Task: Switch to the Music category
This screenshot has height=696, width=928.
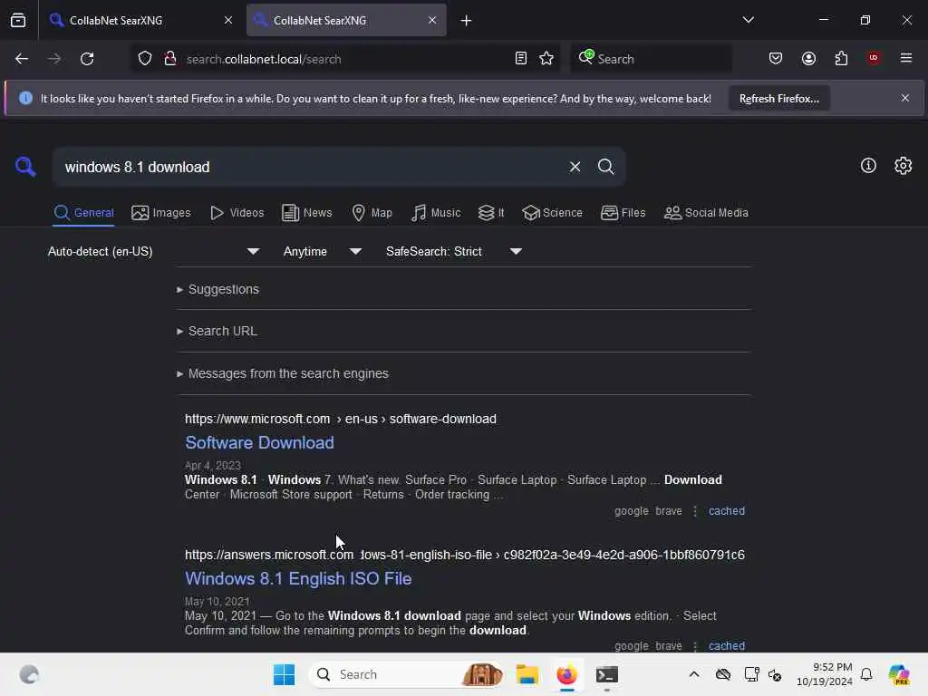Action: point(436,213)
